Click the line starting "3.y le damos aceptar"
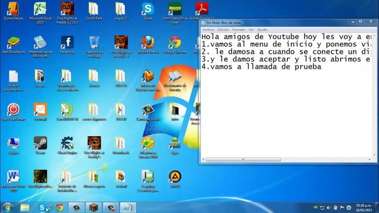Screen dimensions: 379x213 [x=287, y=59]
